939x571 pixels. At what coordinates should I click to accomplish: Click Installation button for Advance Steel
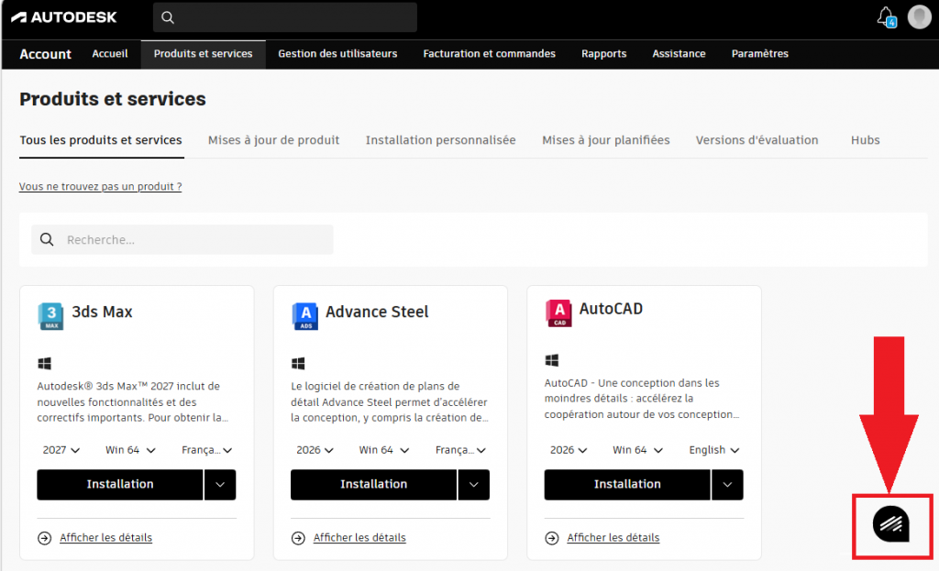point(373,484)
